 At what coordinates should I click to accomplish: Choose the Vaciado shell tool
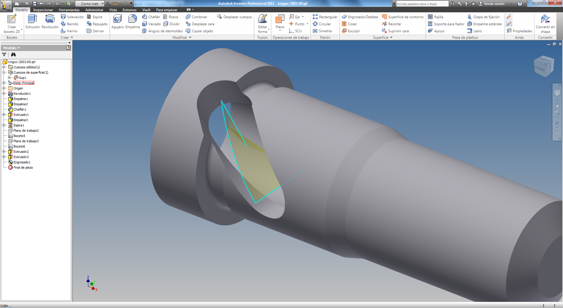click(151, 24)
